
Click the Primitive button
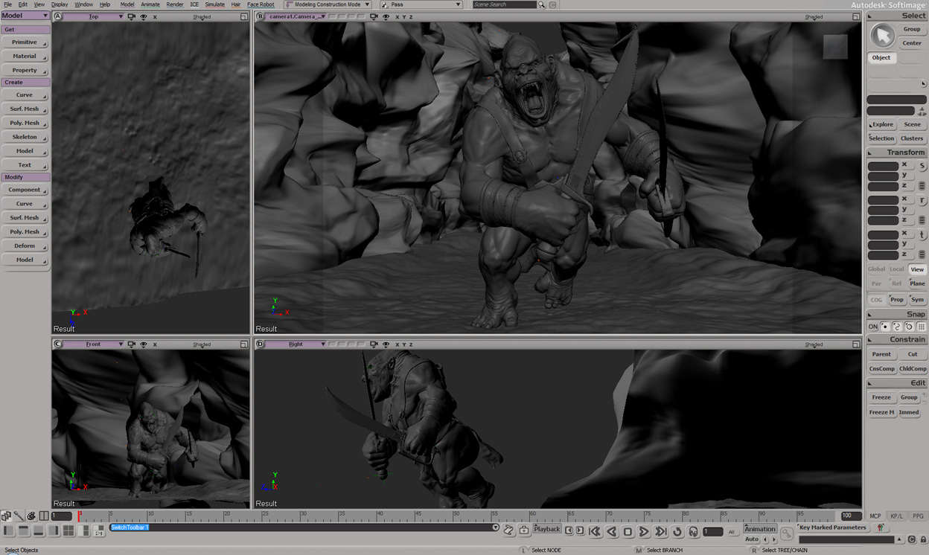click(25, 42)
